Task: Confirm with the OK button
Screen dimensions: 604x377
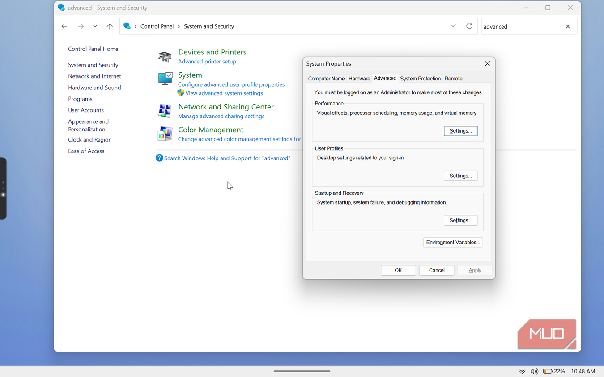Action: point(398,270)
